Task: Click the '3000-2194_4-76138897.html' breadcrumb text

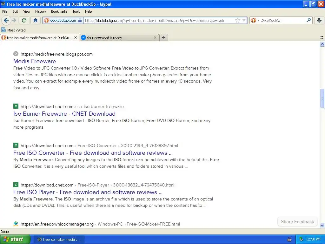Action: [149, 146]
